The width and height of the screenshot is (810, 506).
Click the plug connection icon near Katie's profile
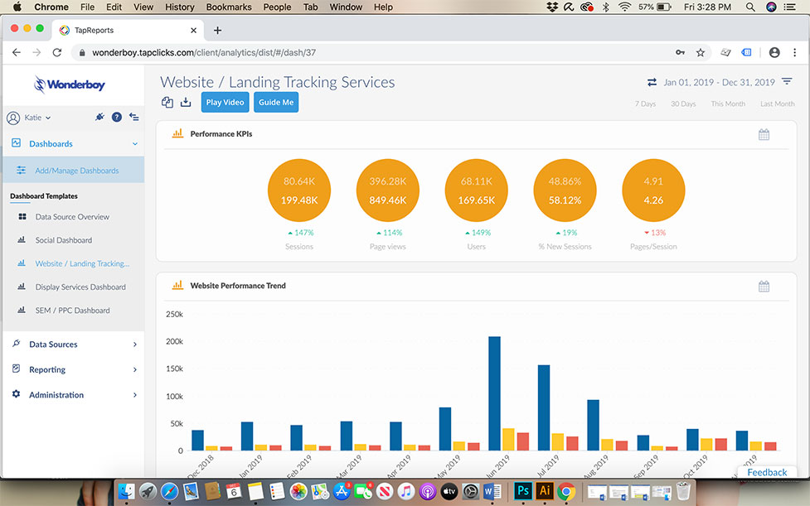[99, 117]
